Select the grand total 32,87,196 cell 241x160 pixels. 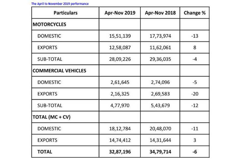tap(120, 152)
